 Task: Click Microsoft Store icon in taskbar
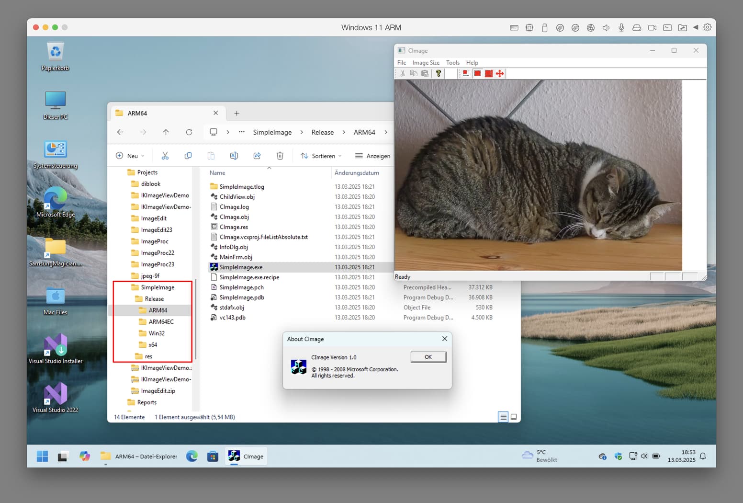pos(213,457)
